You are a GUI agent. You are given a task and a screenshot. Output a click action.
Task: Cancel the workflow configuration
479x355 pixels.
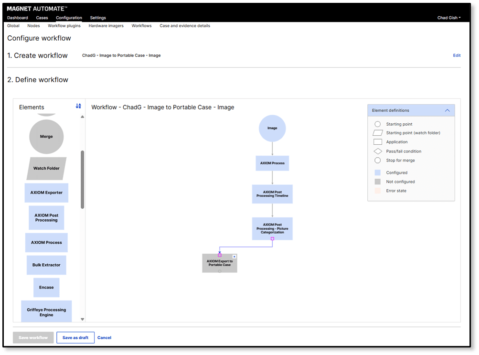(104, 338)
